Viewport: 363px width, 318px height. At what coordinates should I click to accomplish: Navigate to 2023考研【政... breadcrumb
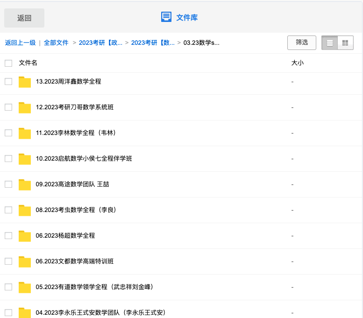tap(100, 43)
